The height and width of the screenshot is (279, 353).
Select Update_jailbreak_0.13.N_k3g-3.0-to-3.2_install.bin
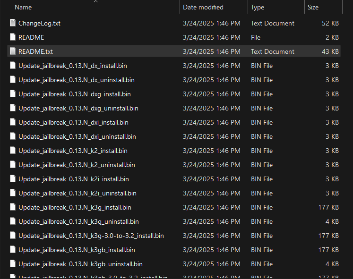pyautogui.click(x=91, y=236)
